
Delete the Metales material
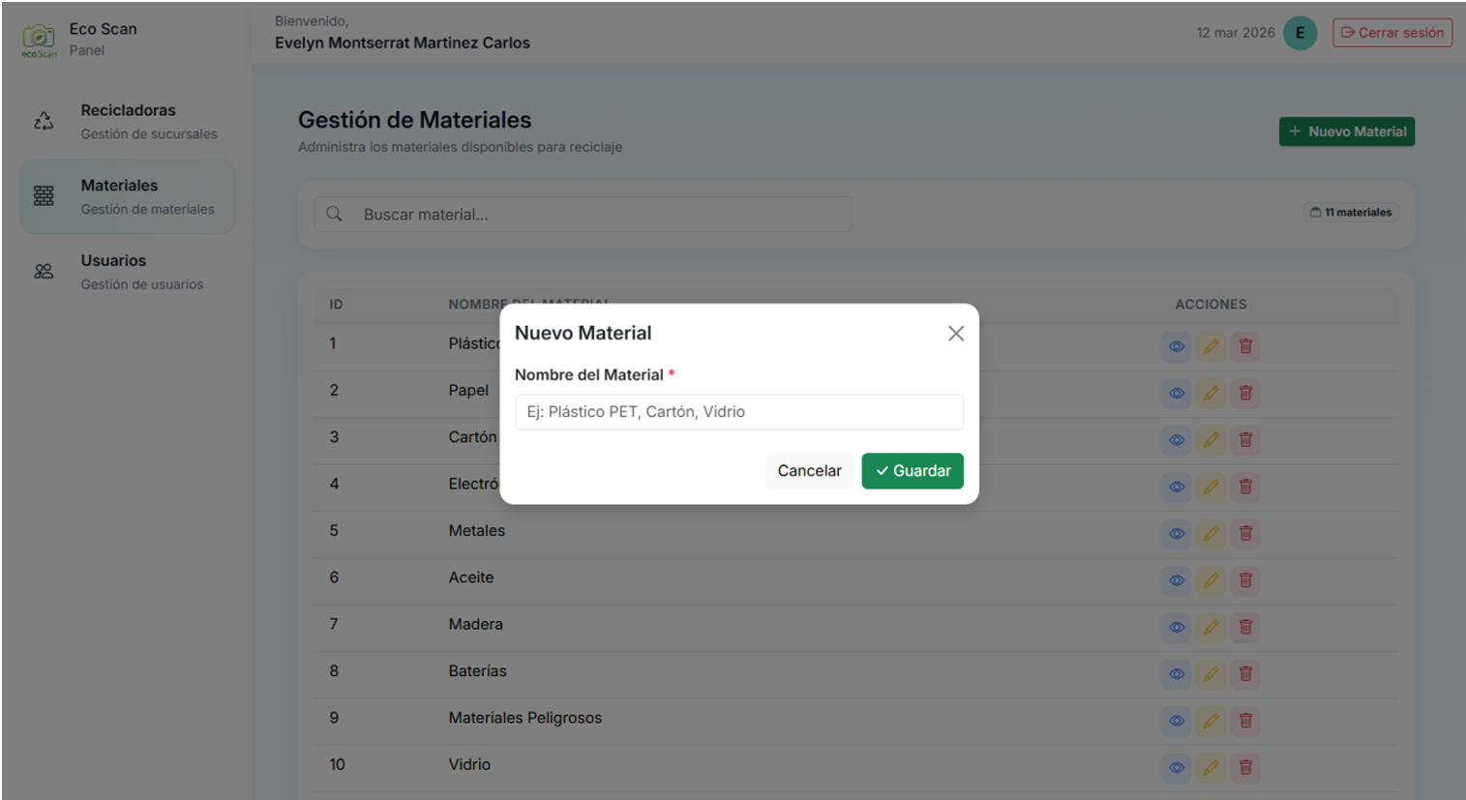click(1245, 533)
